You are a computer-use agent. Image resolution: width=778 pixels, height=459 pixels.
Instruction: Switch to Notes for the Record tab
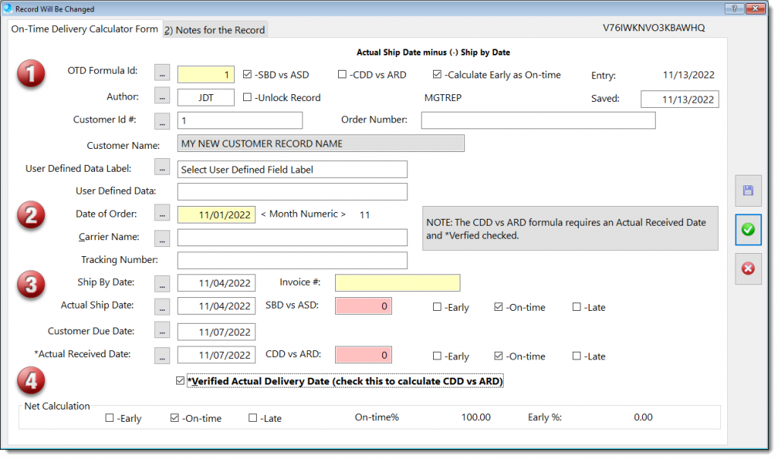pyautogui.click(x=215, y=30)
